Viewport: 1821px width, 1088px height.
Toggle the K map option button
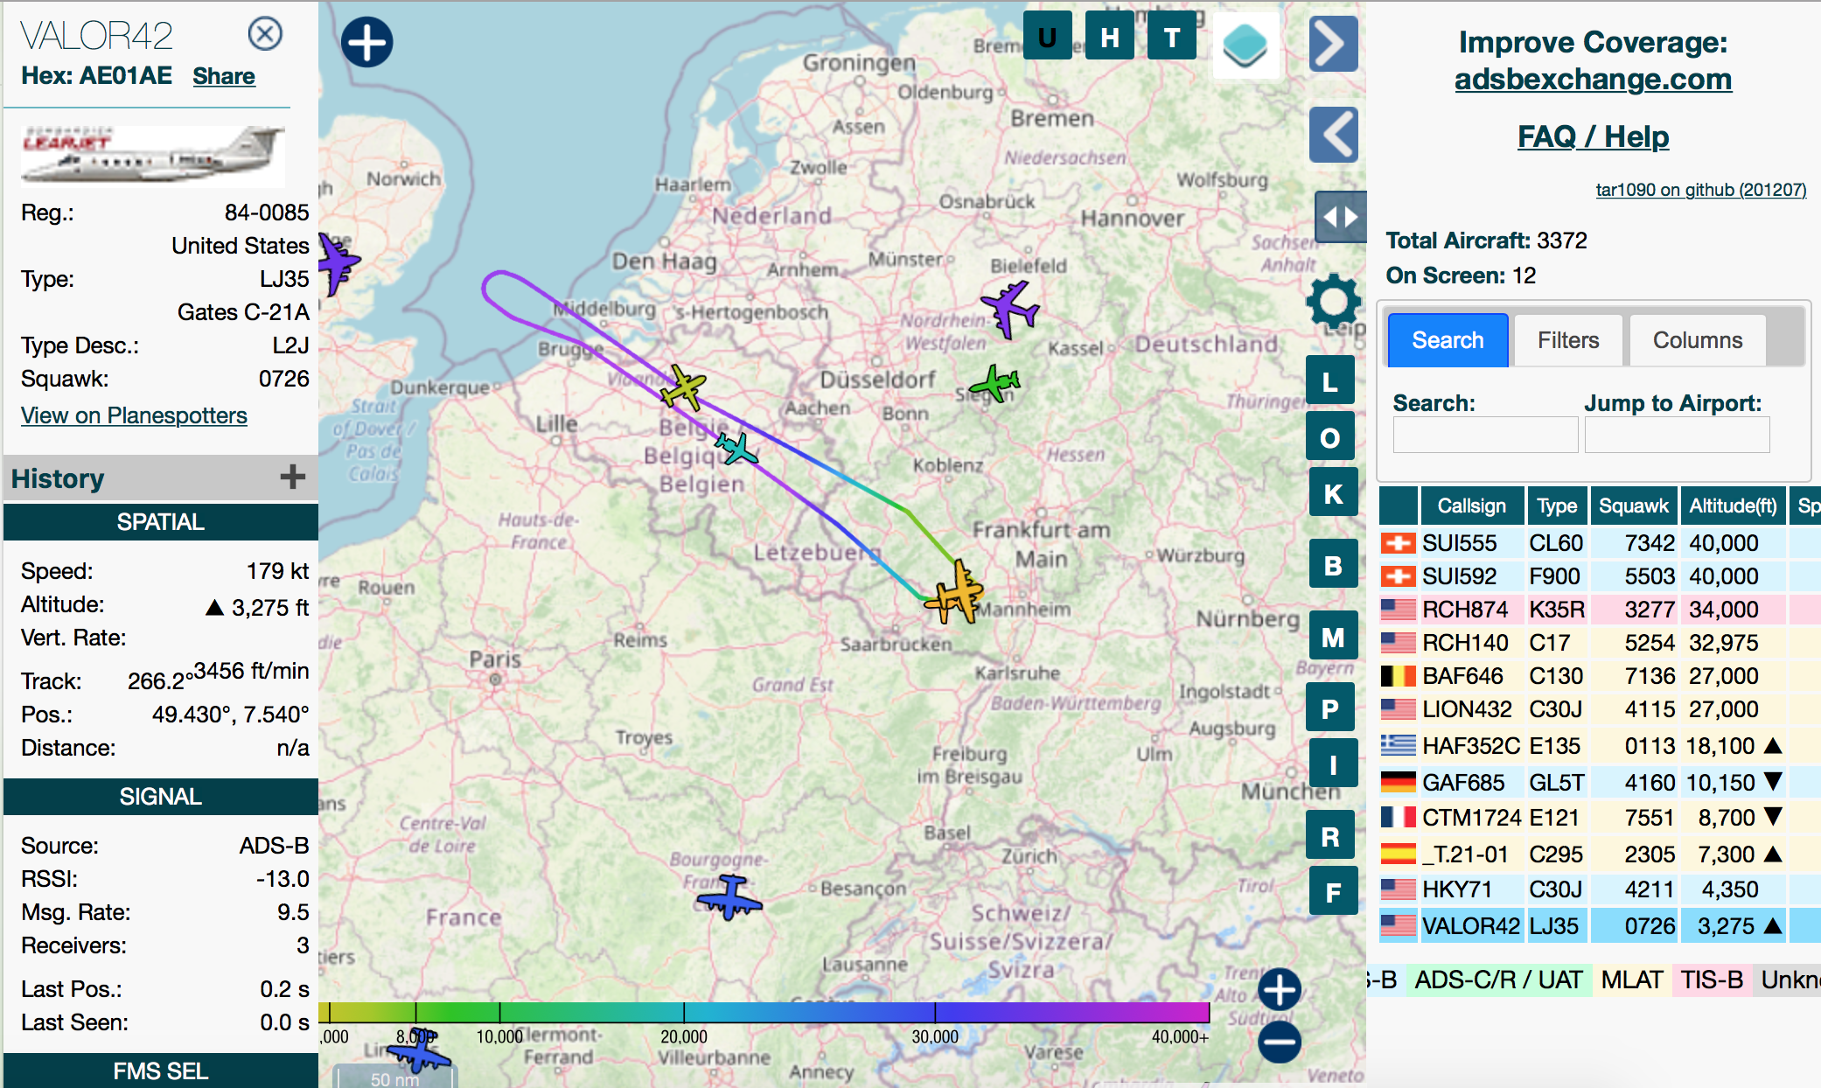tap(1333, 493)
